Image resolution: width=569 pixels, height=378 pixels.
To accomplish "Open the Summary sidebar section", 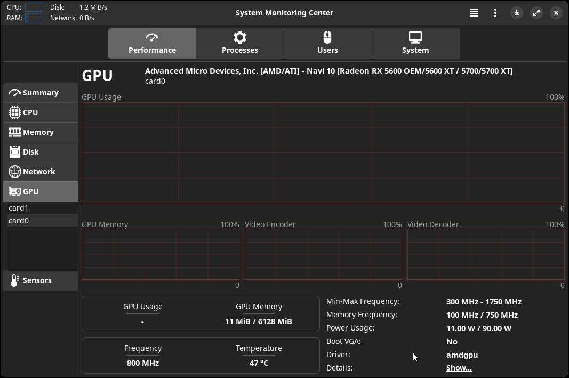I will pos(41,93).
